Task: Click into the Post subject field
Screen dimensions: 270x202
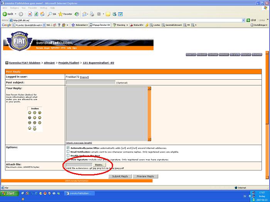Action: coord(91,82)
